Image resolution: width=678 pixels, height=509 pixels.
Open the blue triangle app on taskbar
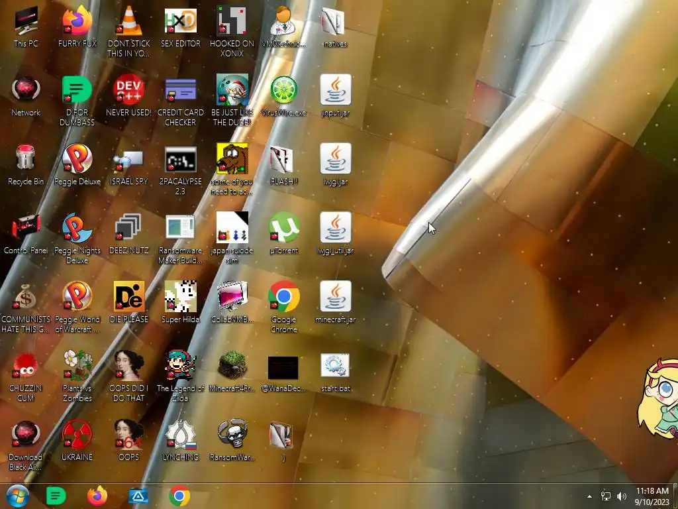pos(138,496)
